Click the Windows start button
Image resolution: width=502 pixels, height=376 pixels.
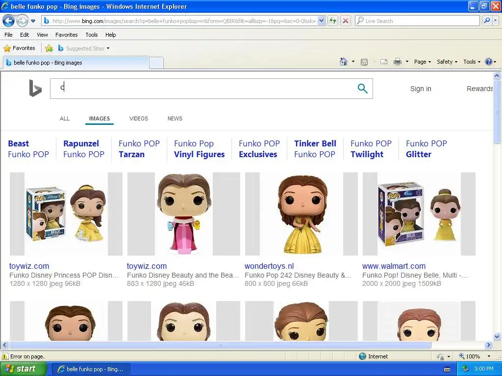coord(23,369)
